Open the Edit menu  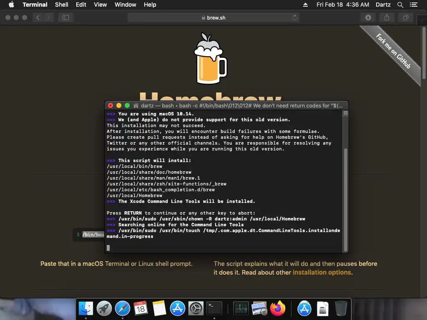point(81,5)
